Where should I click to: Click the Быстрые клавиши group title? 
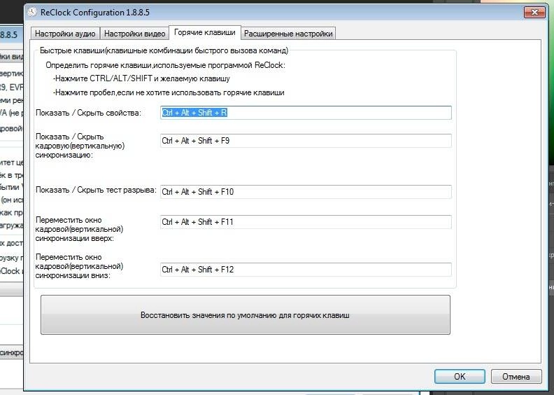click(164, 50)
